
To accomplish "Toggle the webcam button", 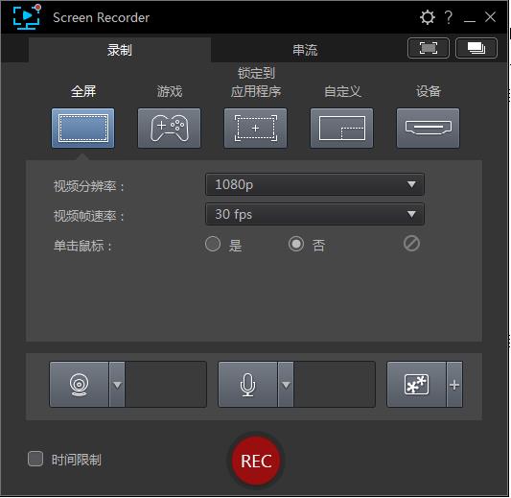I will click(79, 385).
